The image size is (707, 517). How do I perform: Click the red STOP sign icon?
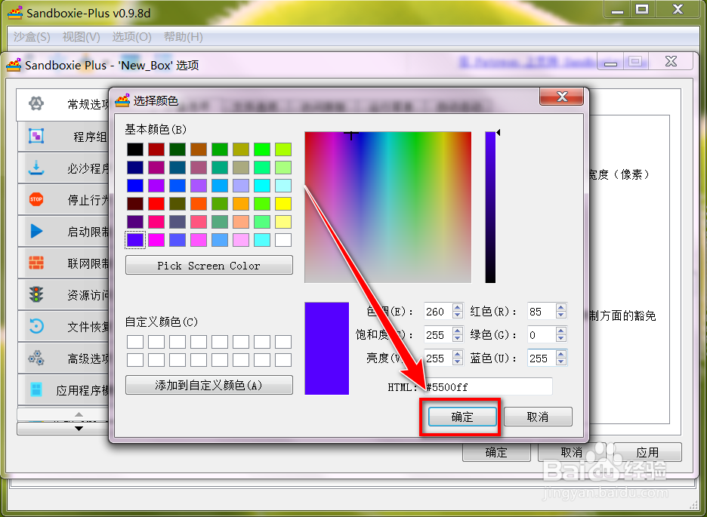(x=36, y=199)
